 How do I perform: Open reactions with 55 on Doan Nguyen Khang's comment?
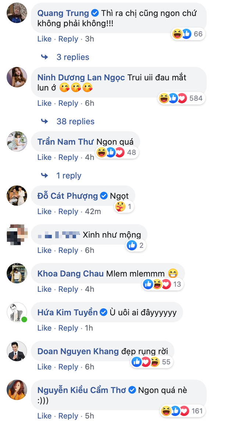point(152,362)
